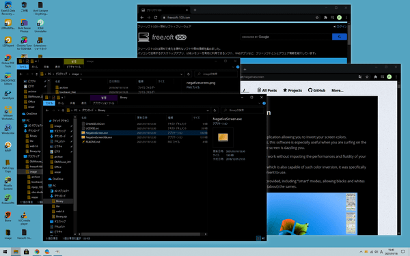Open EaseUS Data Recovery desktop icon
This screenshot has height=256, width=410.
tap(8, 8)
